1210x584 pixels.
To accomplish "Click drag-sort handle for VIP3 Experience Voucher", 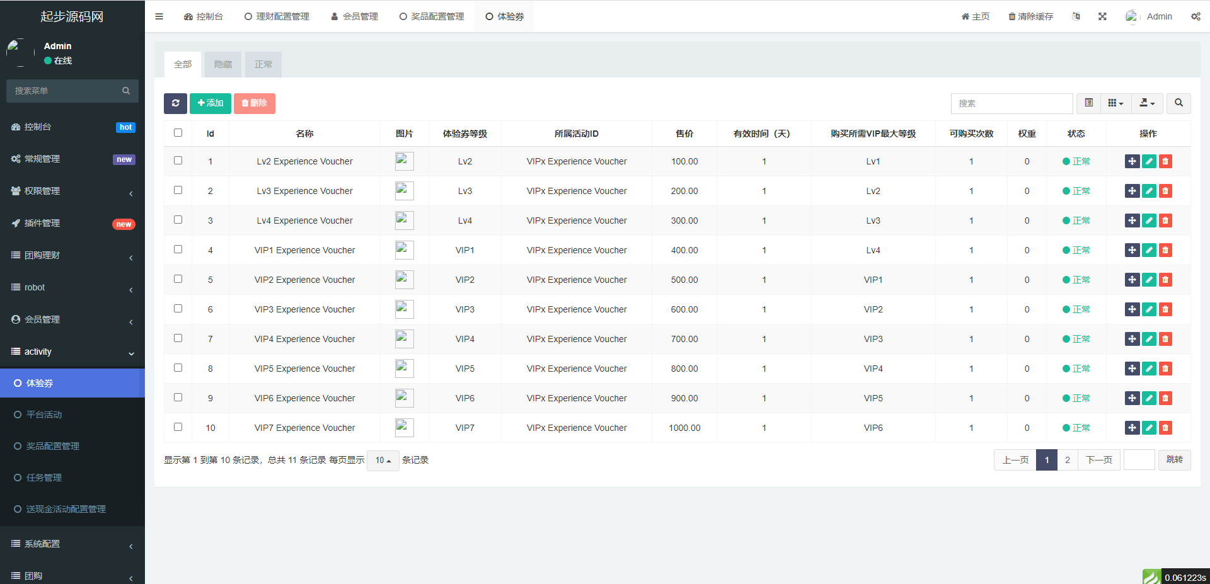I will point(1132,309).
